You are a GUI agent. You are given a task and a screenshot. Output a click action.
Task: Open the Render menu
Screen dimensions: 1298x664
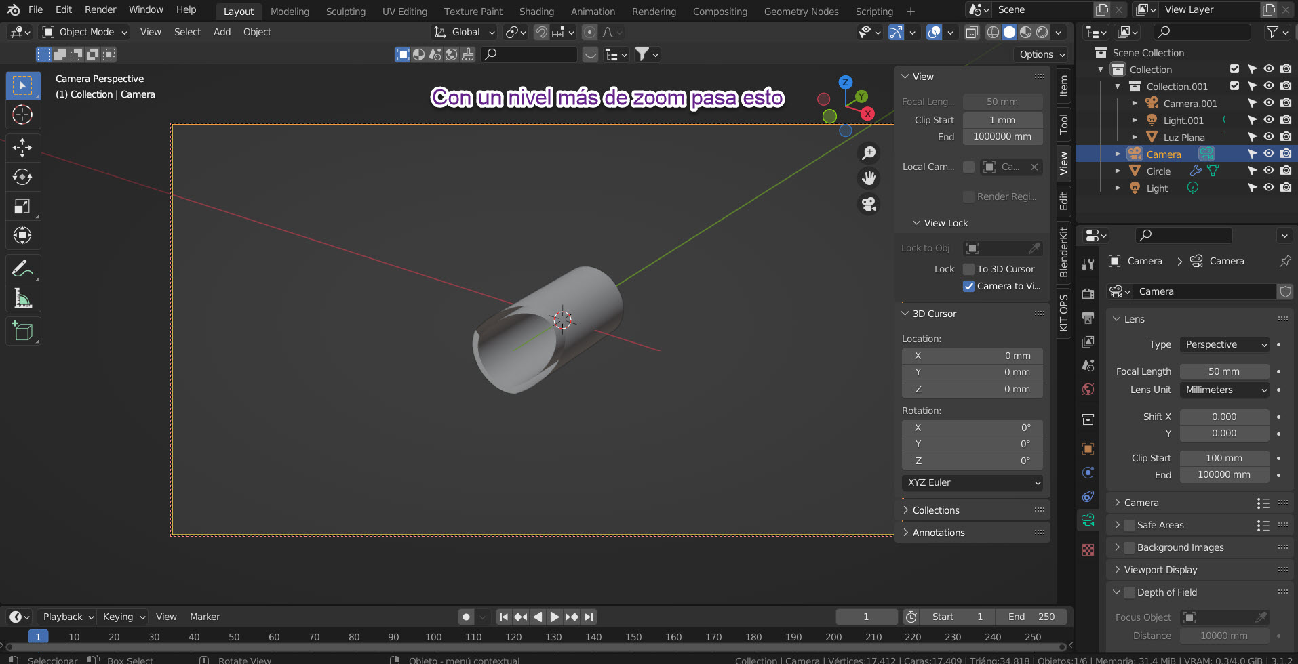tap(100, 9)
